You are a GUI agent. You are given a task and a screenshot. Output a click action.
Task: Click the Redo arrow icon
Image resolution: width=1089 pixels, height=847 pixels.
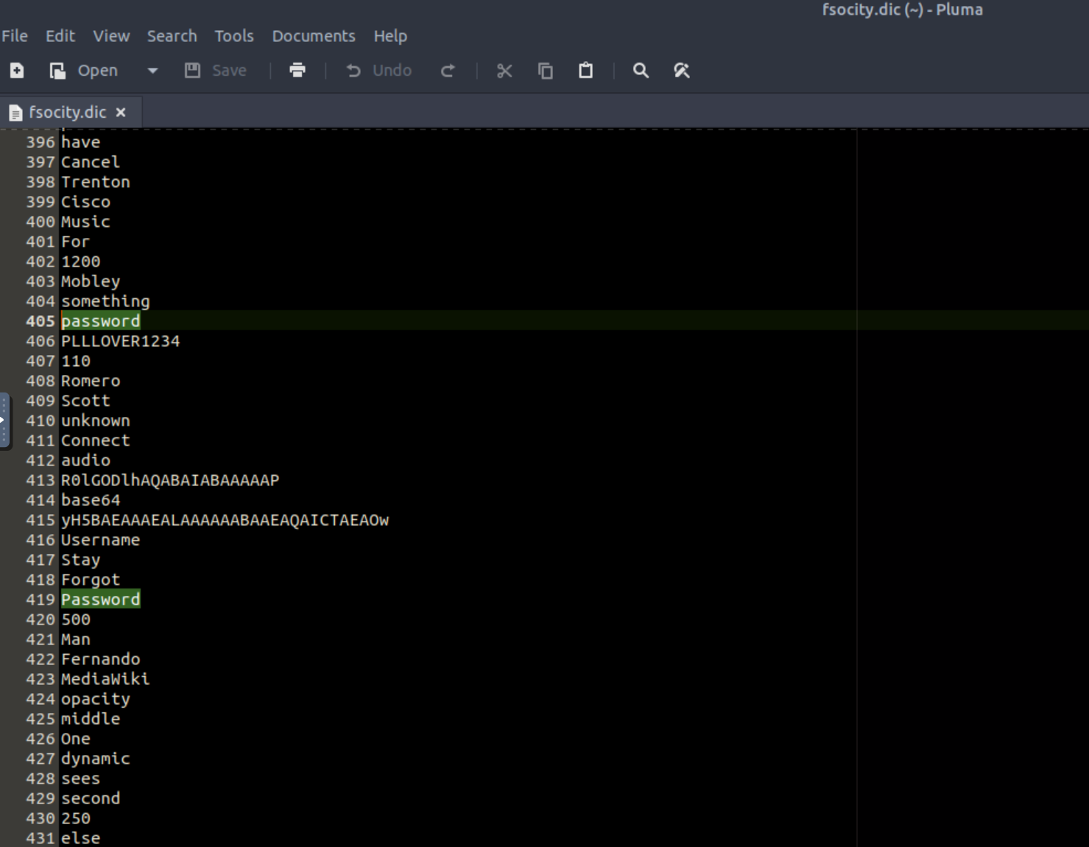[x=448, y=71]
